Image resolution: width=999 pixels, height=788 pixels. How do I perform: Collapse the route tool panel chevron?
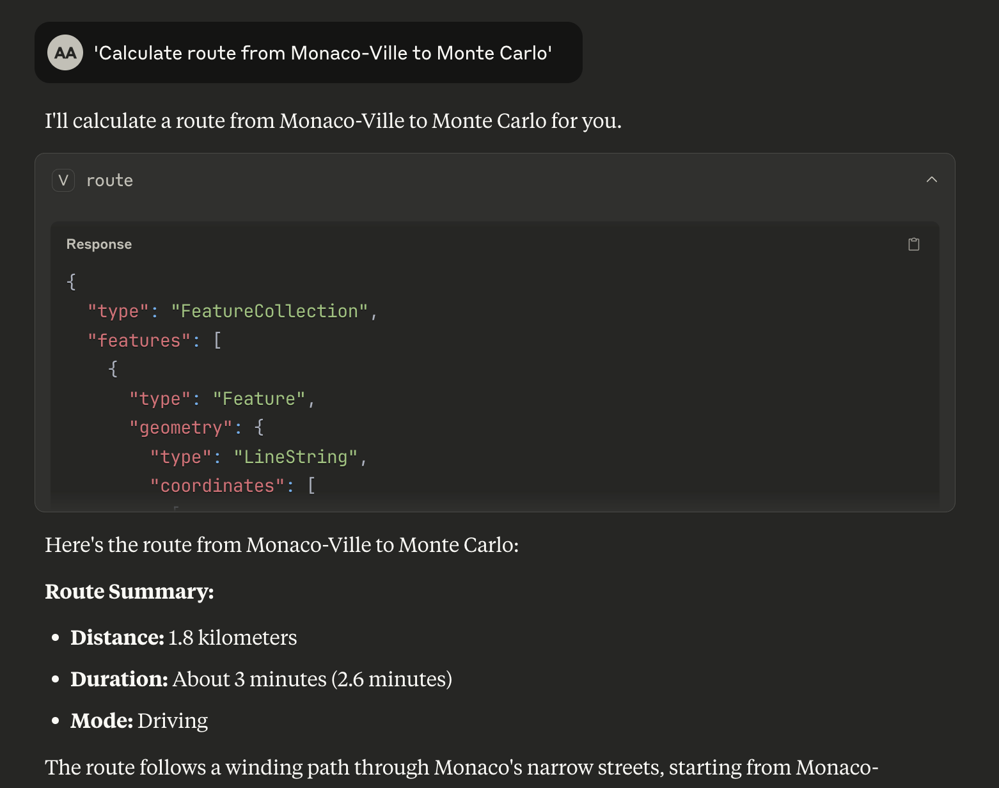[x=931, y=180]
